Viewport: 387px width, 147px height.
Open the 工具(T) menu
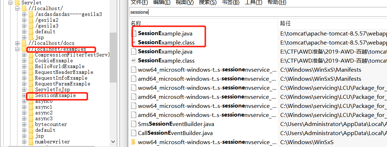[253, 3]
